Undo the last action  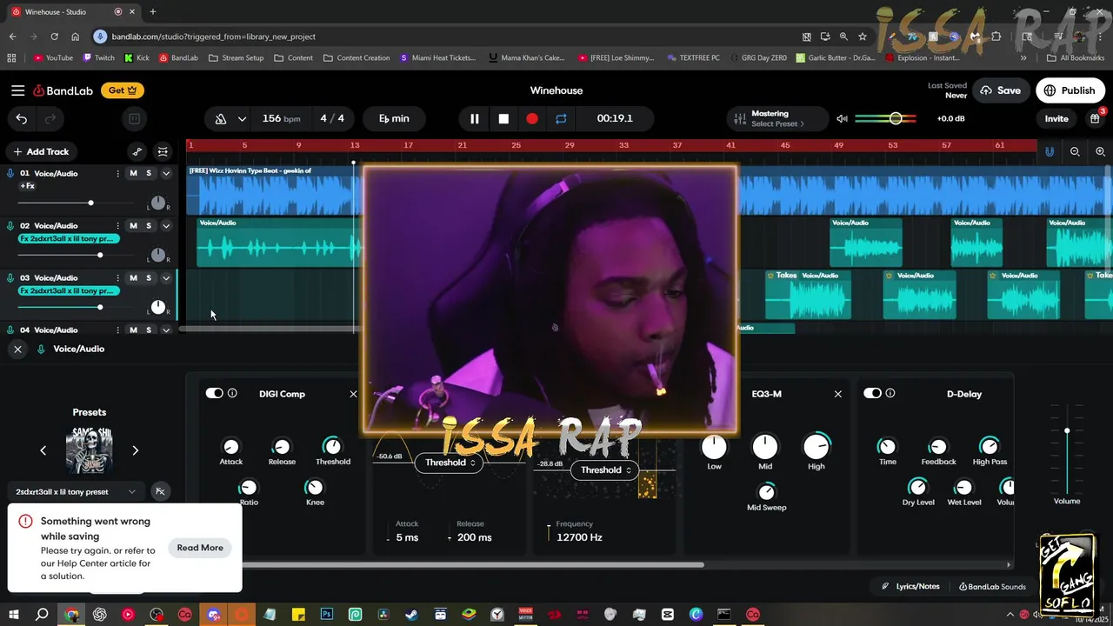coord(22,119)
